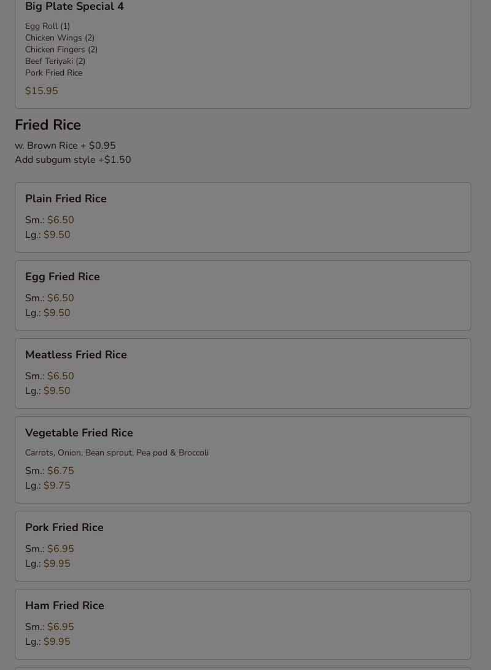Select the Meatless Fried Rice item

[76, 355]
